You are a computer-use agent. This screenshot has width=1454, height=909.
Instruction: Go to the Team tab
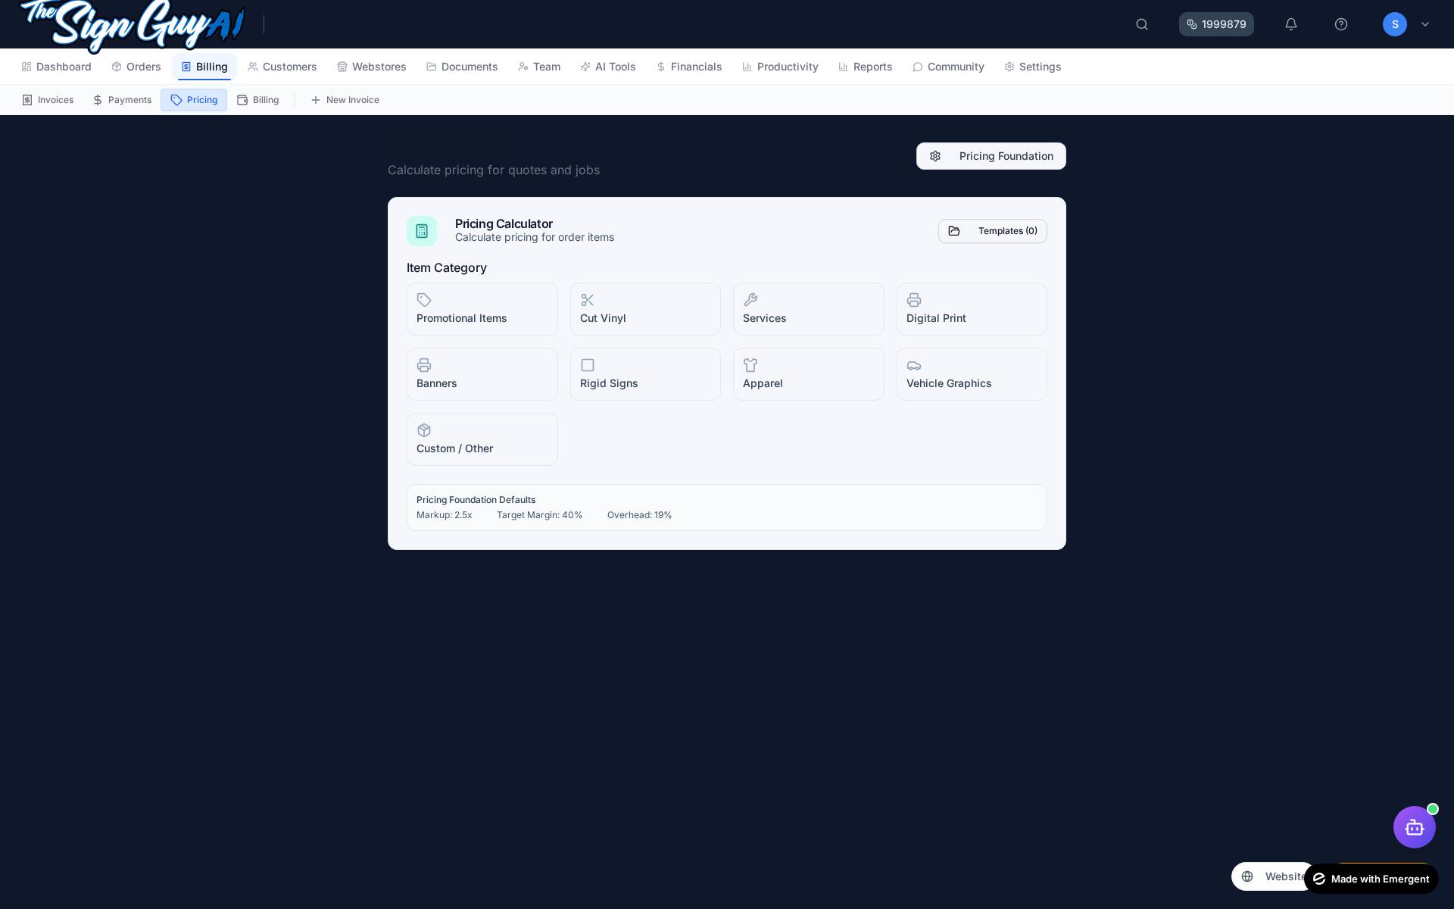click(539, 67)
